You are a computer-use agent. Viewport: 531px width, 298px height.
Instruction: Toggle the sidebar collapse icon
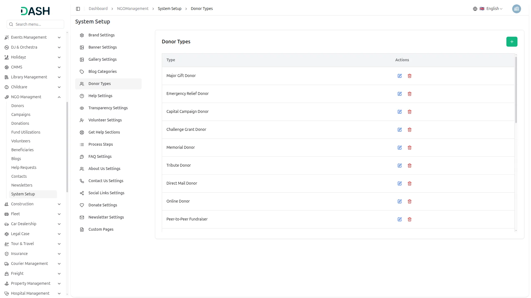(78, 9)
